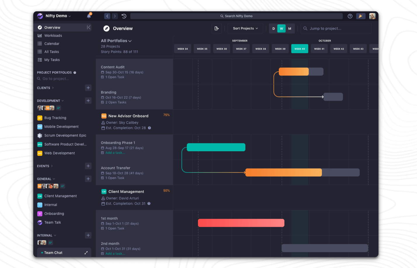Invite members to General portfolio
Image resolution: width=417 pixels, height=268 pixels.
pyautogui.click(x=62, y=186)
